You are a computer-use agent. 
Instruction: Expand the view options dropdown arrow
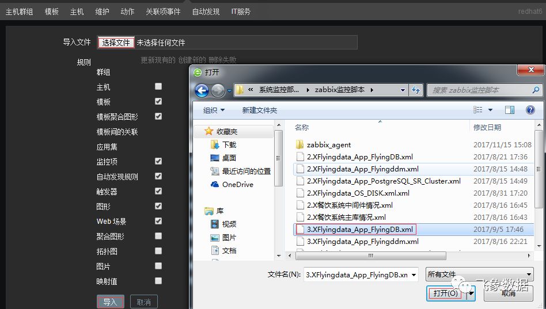pyautogui.click(x=490, y=110)
